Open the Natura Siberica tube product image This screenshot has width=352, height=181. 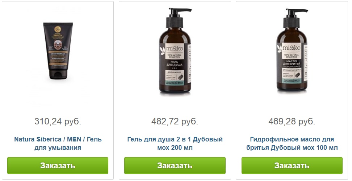[x=58, y=50]
